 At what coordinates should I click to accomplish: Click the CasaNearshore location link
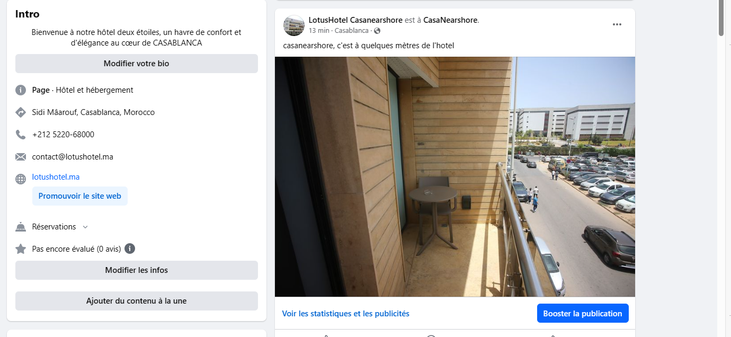tap(450, 20)
